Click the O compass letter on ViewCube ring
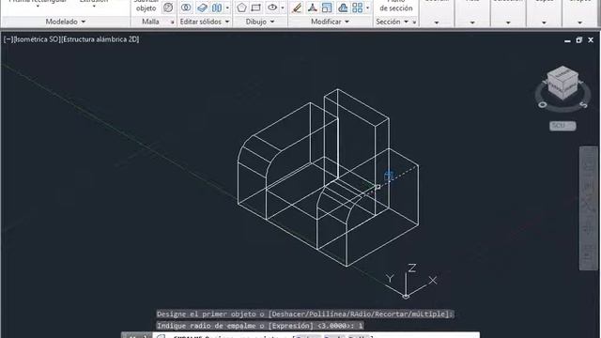 (x=542, y=104)
